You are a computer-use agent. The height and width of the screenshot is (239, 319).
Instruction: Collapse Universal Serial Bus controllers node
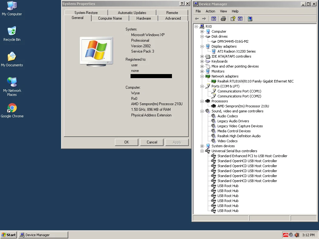(x=202, y=151)
